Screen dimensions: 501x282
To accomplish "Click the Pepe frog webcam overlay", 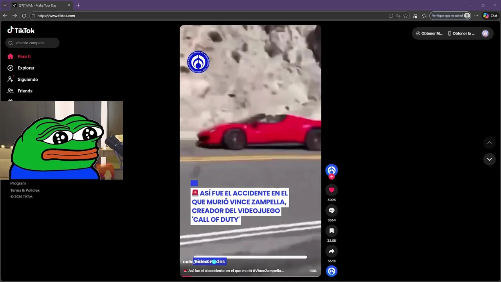I will point(61,140).
